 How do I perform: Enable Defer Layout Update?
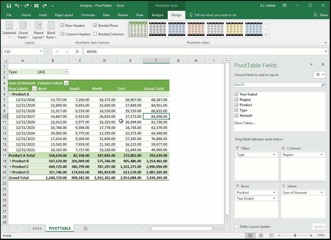237,227
